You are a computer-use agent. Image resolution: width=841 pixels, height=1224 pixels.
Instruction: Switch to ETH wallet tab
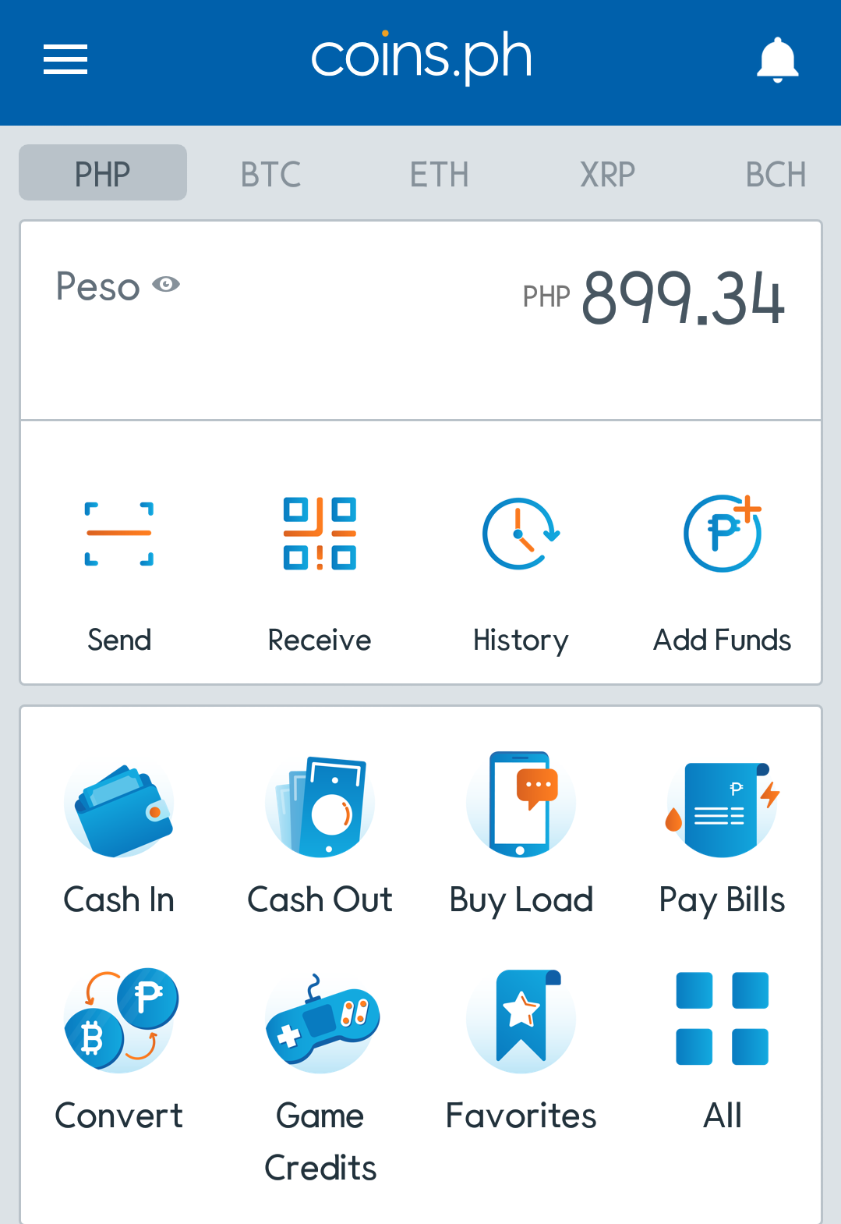439,174
